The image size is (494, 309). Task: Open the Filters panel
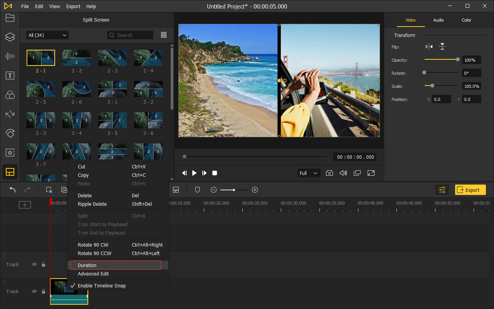coord(10,95)
